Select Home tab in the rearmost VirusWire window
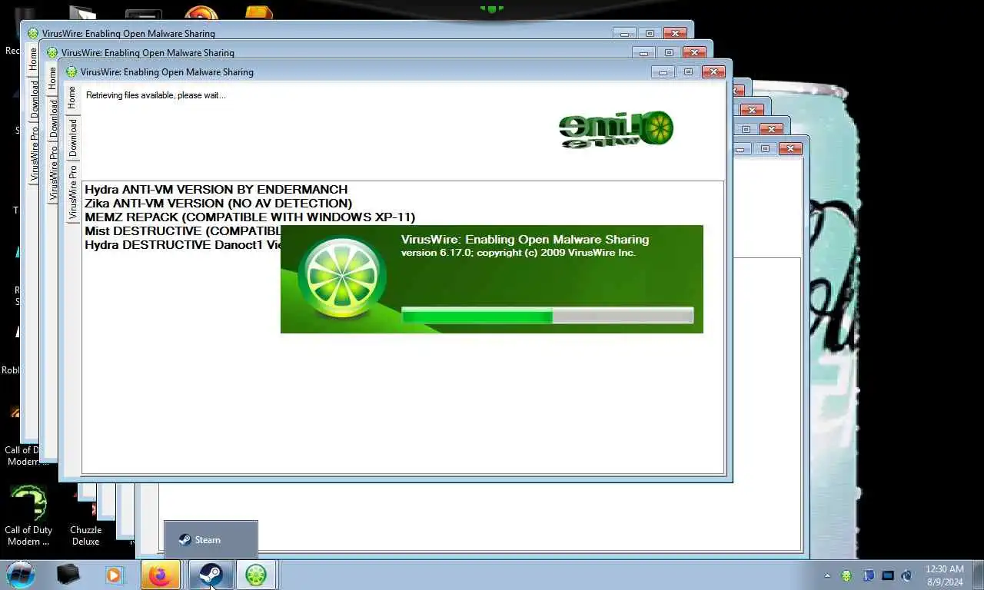984x590 pixels. [33, 58]
